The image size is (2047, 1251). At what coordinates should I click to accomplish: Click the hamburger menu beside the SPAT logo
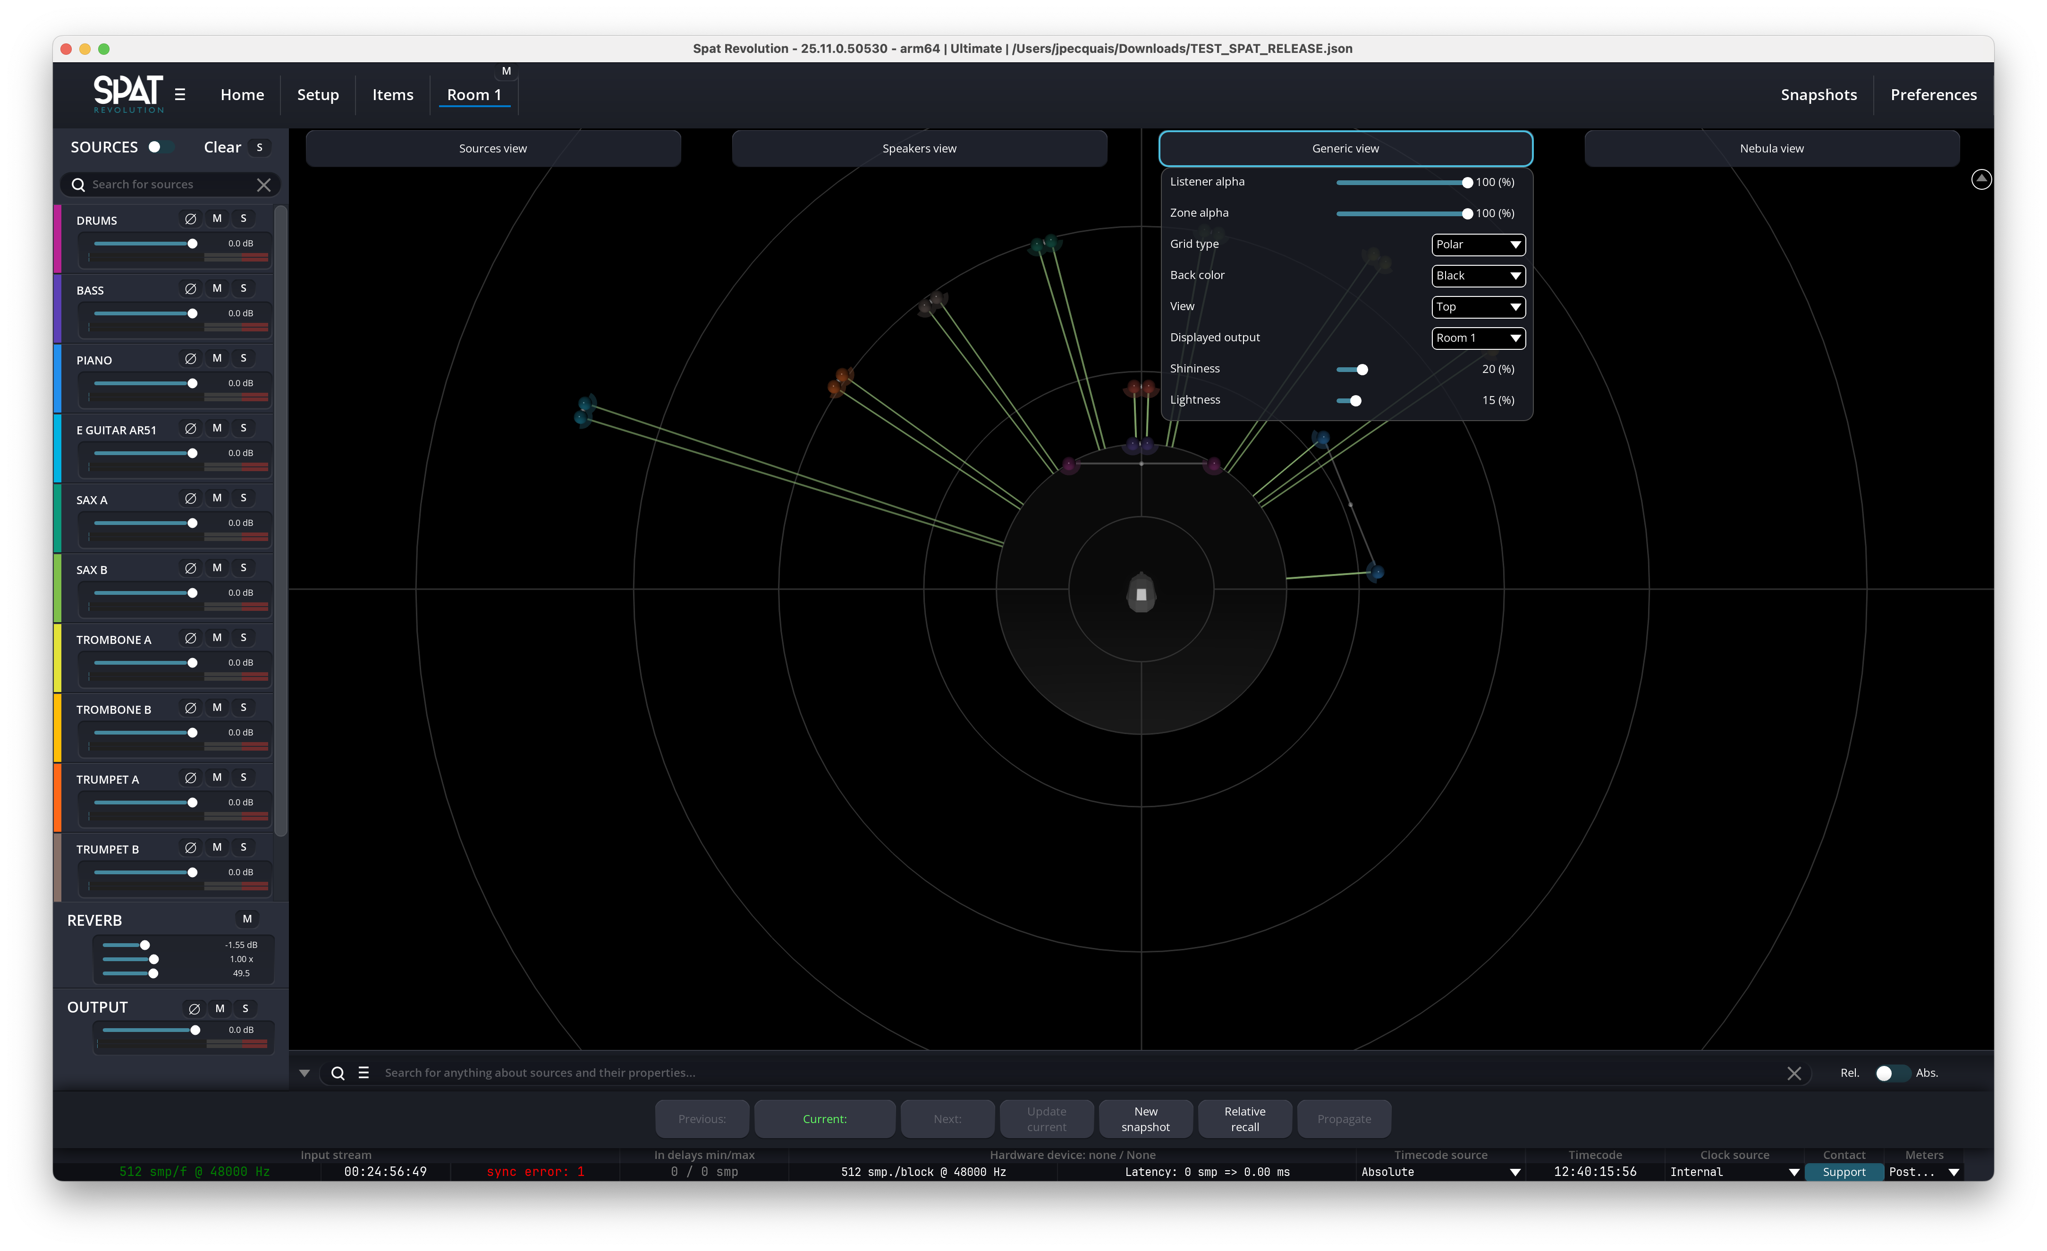click(180, 95)
